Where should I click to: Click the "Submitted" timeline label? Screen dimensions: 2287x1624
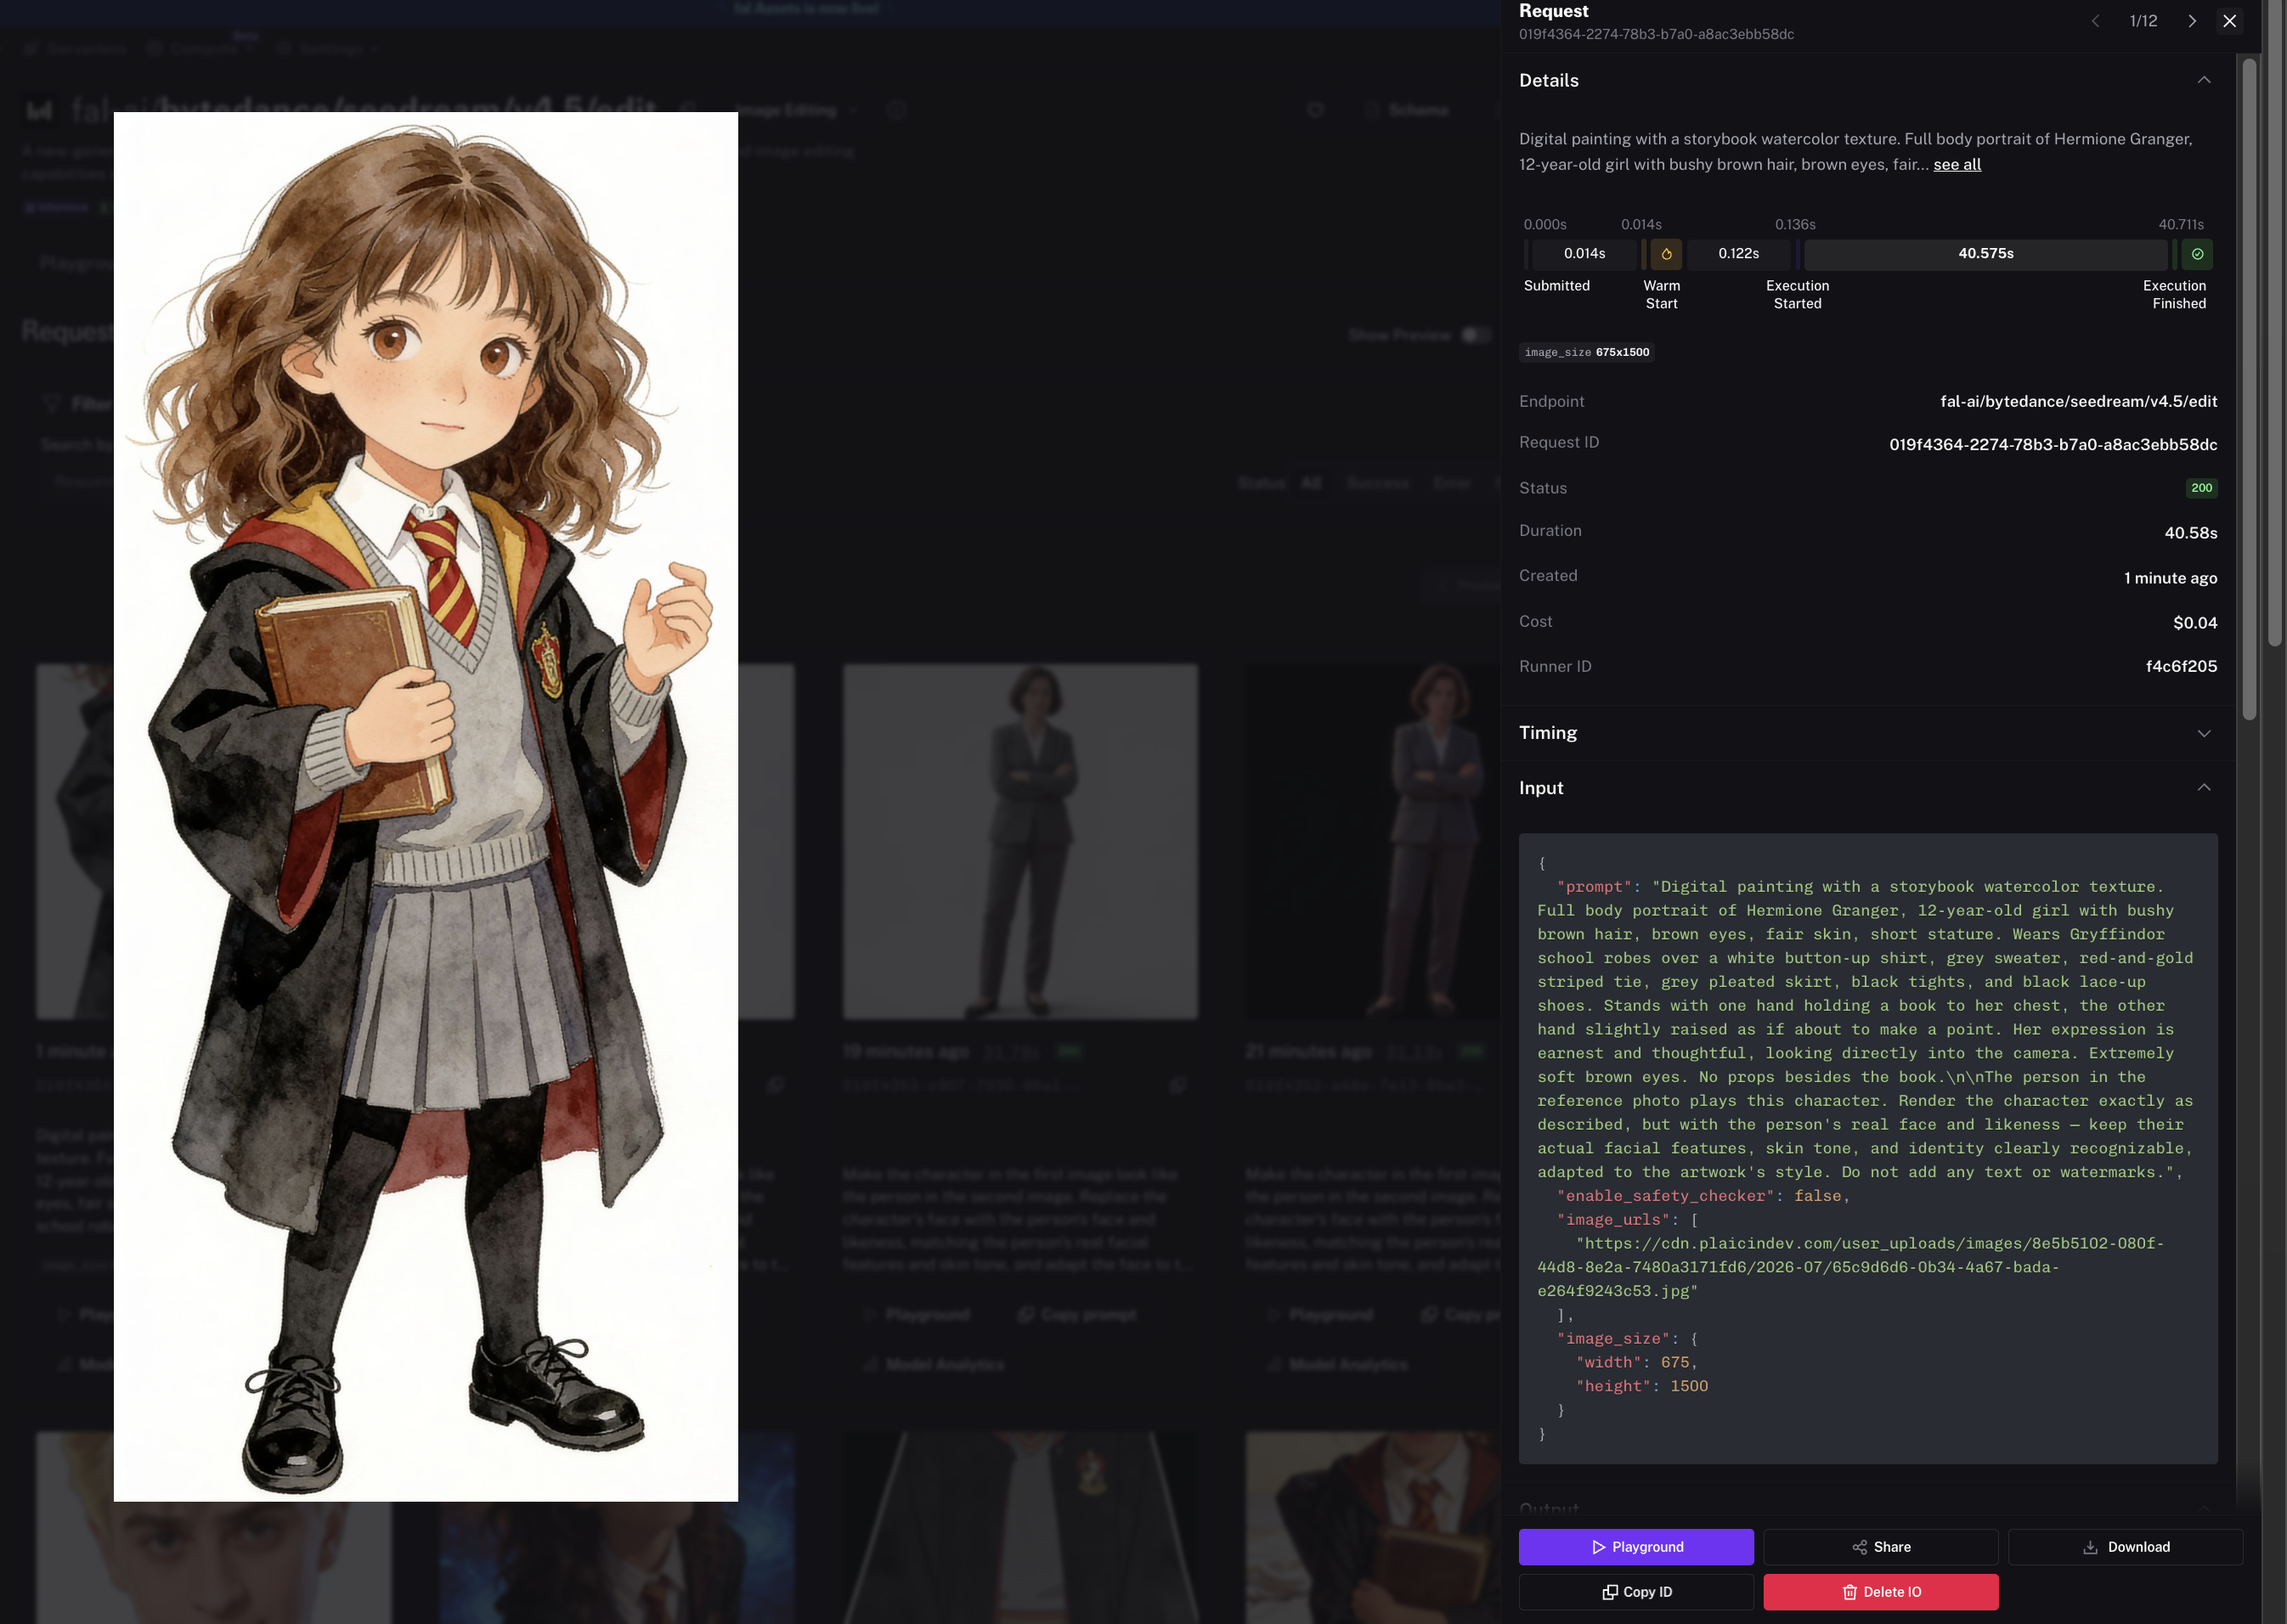click(x=1556, y=286)
